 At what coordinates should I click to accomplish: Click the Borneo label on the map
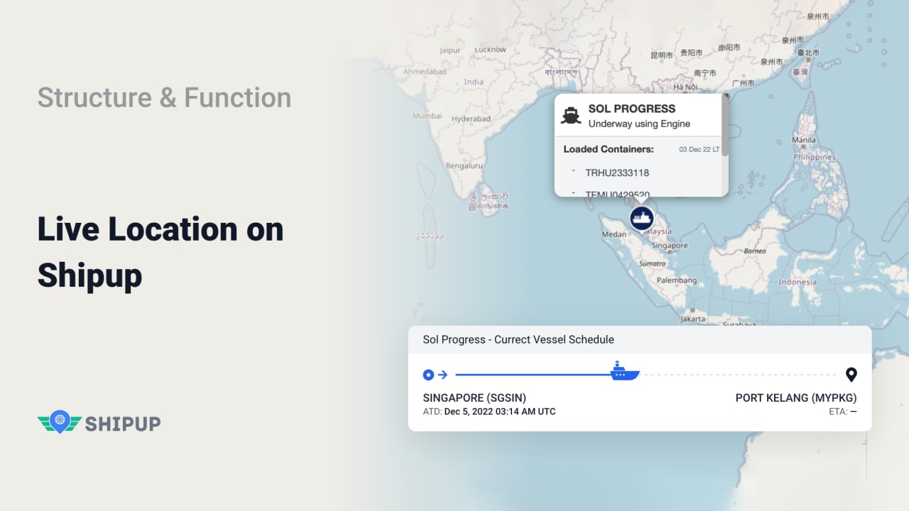tap(755, 251)
